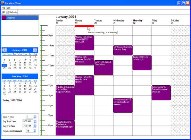Maximize the Timeline View window

tap(183, 3)
